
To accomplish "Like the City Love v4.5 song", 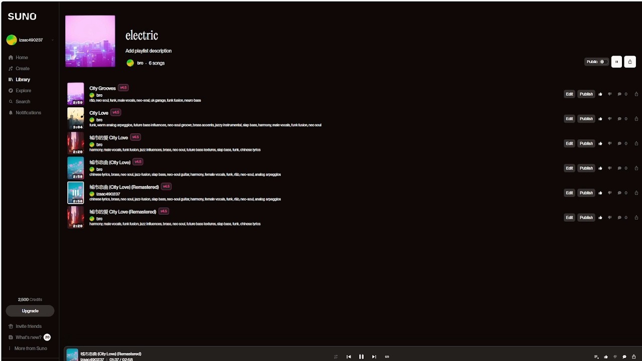I will (x=600, y=119).
